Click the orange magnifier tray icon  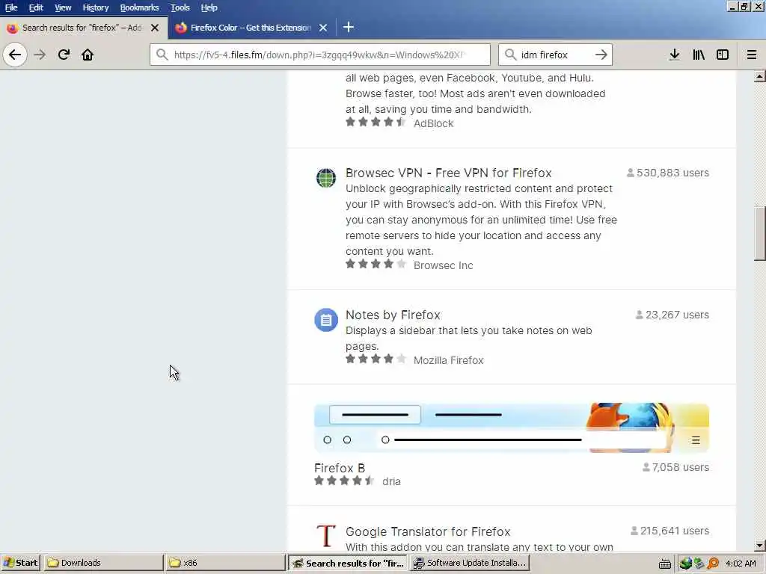click(x=713, y=564)
